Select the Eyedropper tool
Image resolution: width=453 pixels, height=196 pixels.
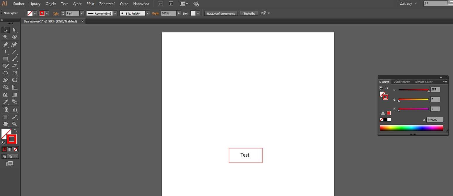[5, 102]
